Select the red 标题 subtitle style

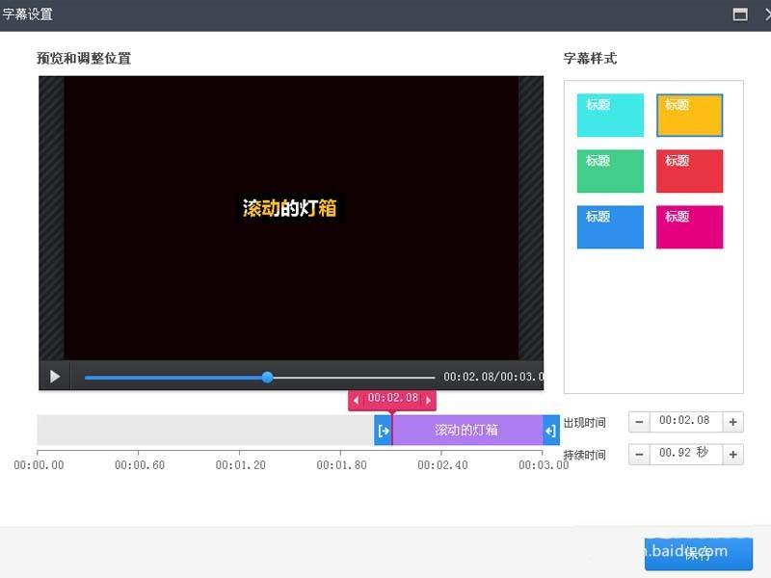click(x=690, y=170)
